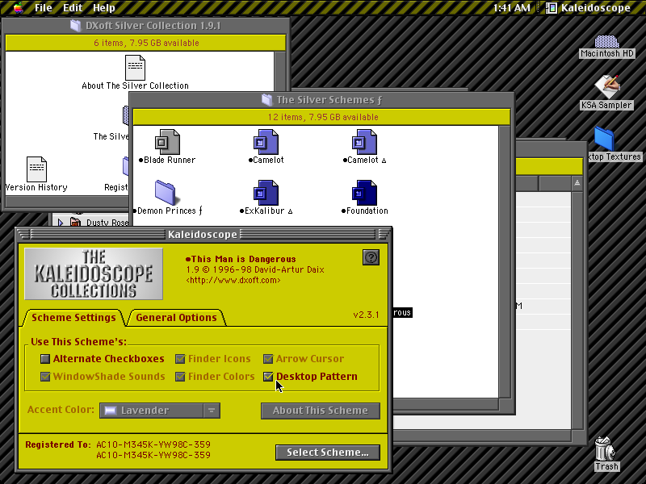Open the File menu
The width and height of the screenshot is (646, 484).
[x=44, y=7]
